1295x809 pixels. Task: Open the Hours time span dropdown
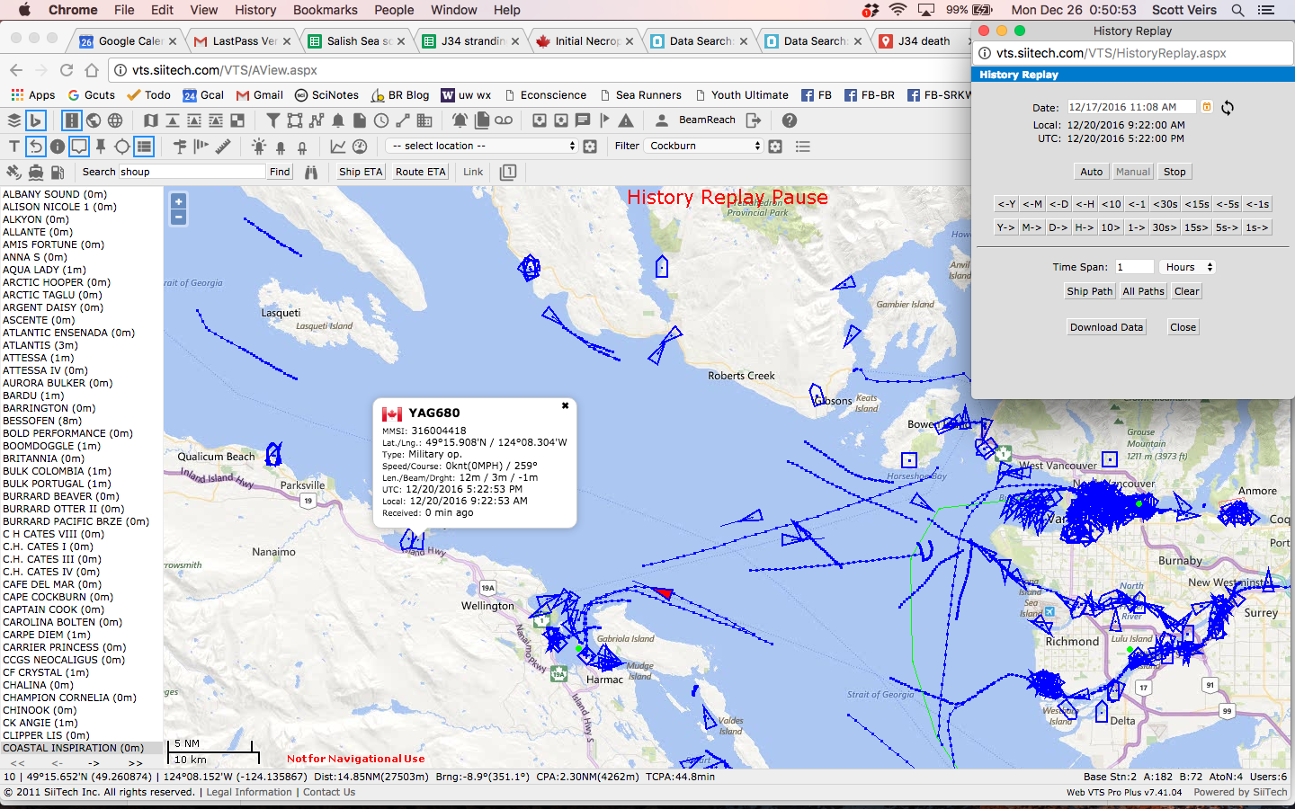click(x=1187, y=267)
